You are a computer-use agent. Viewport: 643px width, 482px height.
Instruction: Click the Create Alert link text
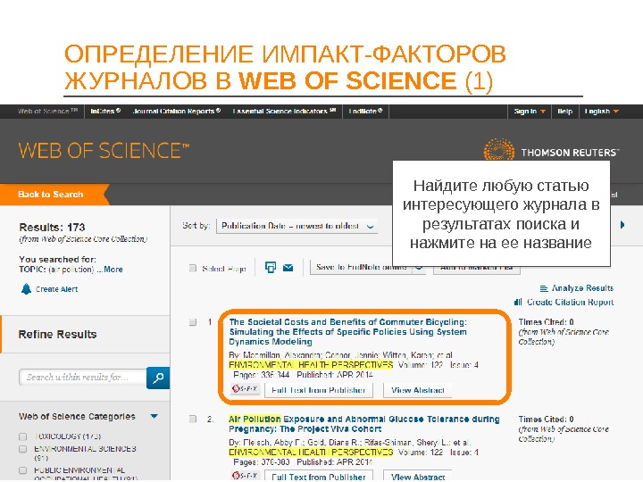[x=56, y=289]
